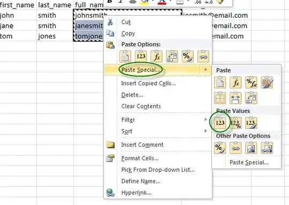Click Values & Source Formatting (123 brush) icon
289x205 pixels.
[251, 123]
